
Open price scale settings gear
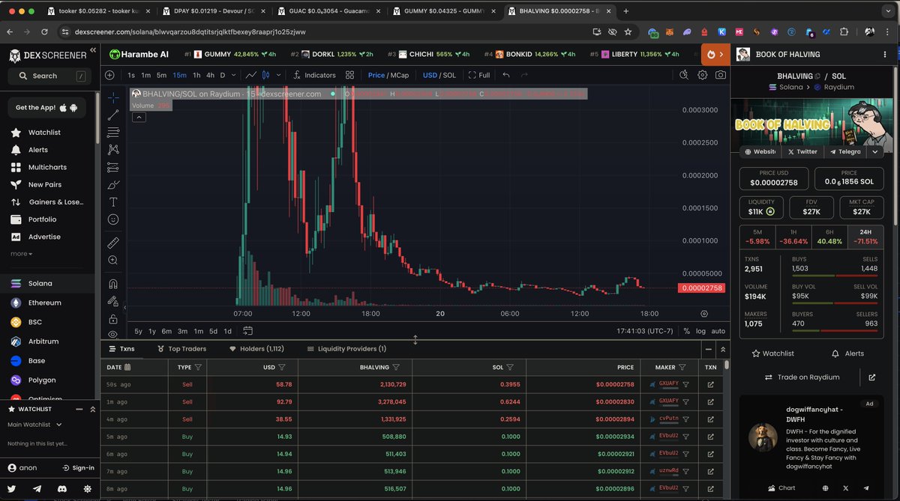(704, 314)
